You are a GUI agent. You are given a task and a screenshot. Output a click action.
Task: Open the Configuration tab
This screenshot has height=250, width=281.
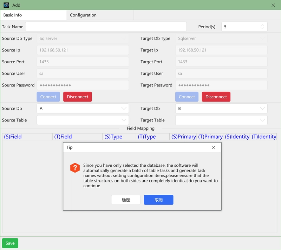tap(100, 15)
